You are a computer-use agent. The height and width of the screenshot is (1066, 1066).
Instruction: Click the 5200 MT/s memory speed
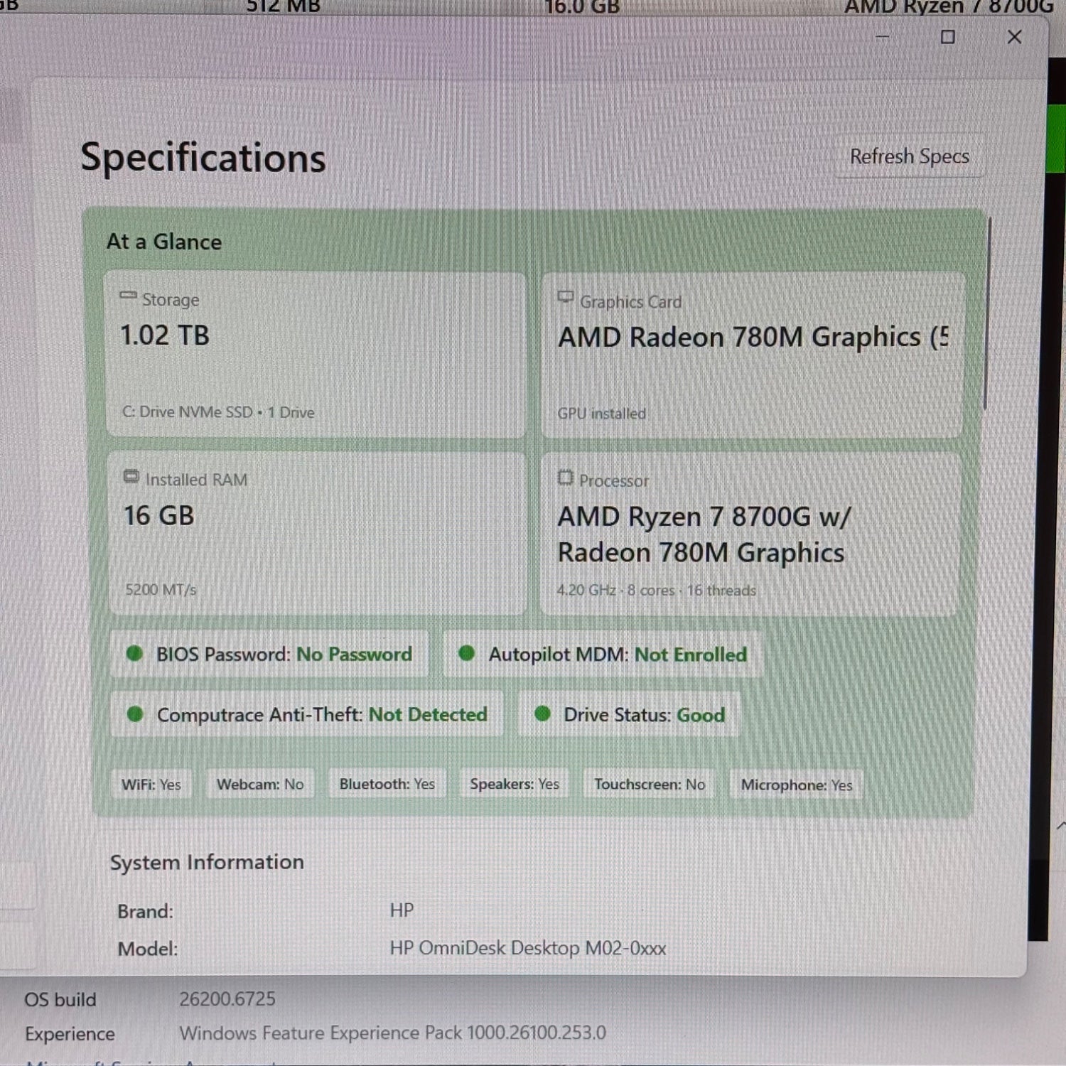161,589
